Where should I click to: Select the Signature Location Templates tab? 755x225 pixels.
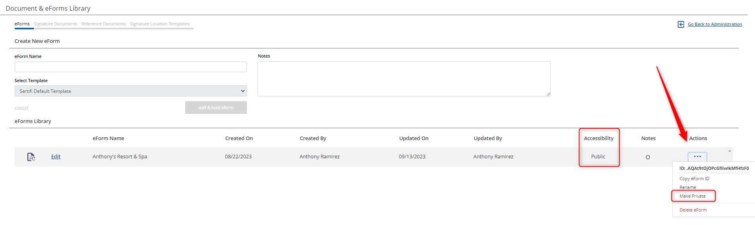click(160, 24)
